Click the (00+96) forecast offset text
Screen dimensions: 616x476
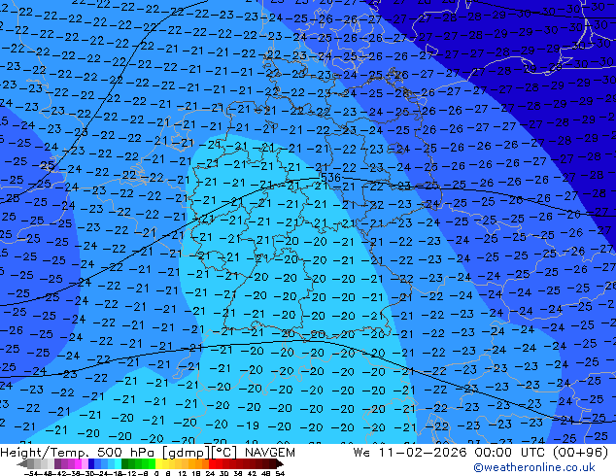pyautogui.click(x=581, y=453)
